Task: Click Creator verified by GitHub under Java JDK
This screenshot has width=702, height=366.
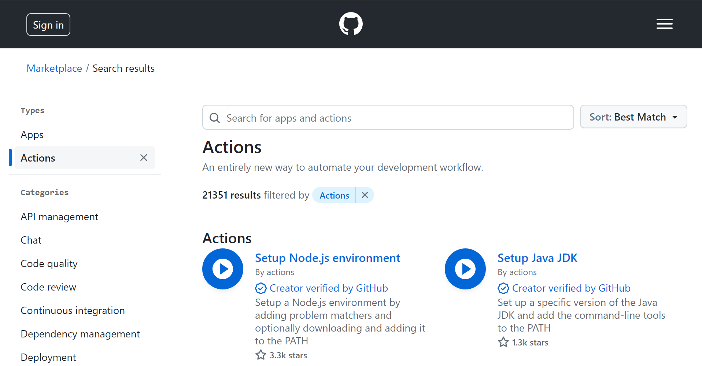Action: coord(571,288)
